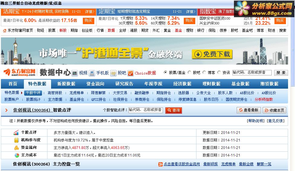Viewport: 295px width, 171px height.
Task: Open 点击查看该股资金流向 link
Action: pos(182,164)
